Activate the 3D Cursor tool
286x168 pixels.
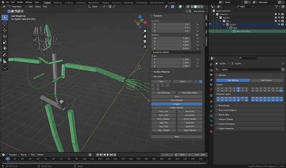[5, 23]
